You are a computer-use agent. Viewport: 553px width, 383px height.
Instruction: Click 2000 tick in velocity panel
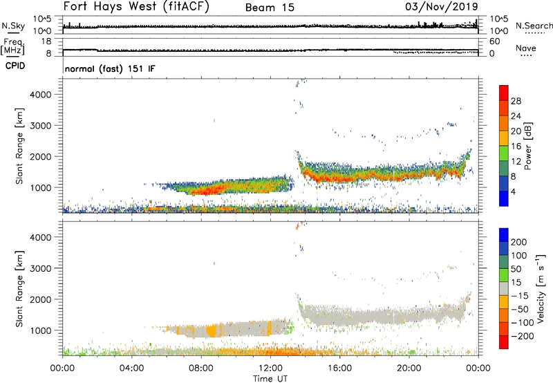pos(40,299)
